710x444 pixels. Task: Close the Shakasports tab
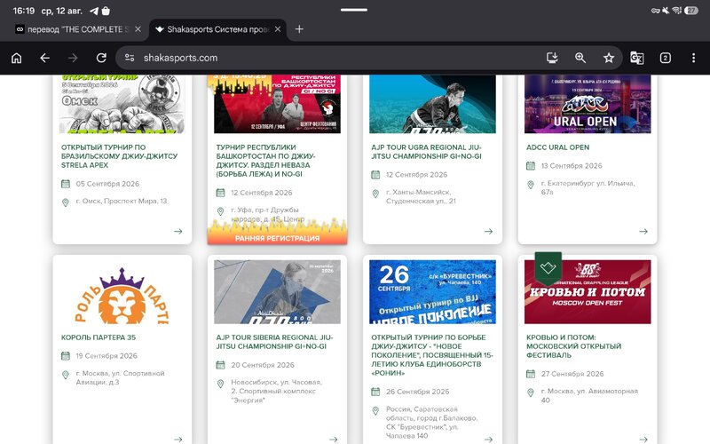click(278, 29)
